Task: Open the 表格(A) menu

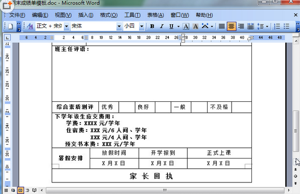Action: (155, 15)
